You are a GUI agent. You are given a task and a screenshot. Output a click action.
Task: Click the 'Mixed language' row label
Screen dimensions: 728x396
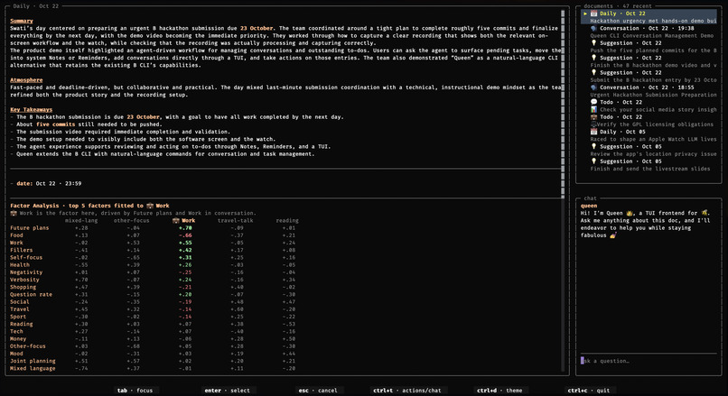coord(33,369)
